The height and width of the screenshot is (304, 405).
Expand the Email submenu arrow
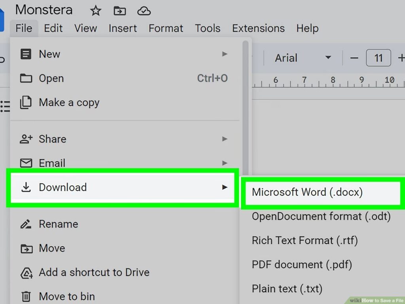click(225, 163)
